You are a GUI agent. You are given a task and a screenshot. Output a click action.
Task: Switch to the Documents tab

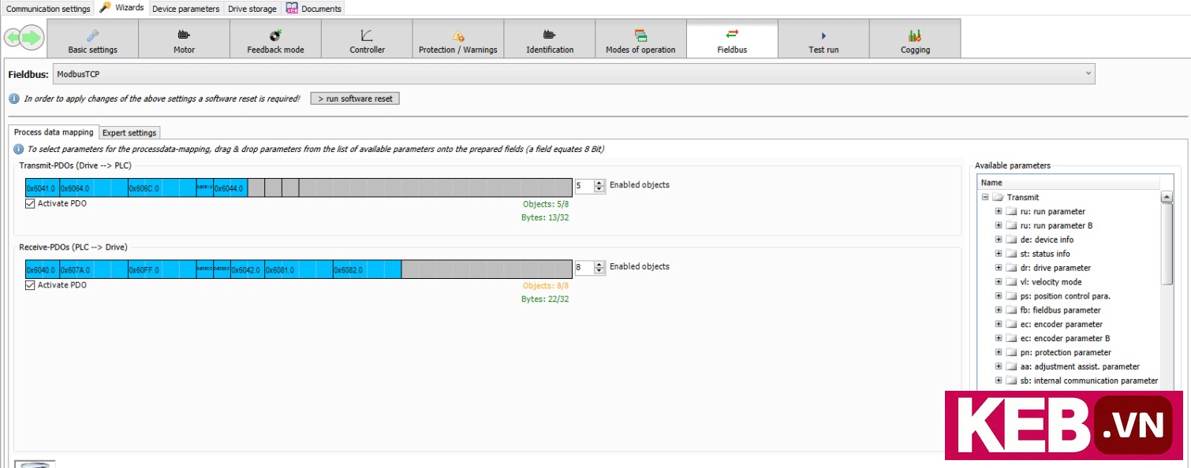(x=314, y=9)
